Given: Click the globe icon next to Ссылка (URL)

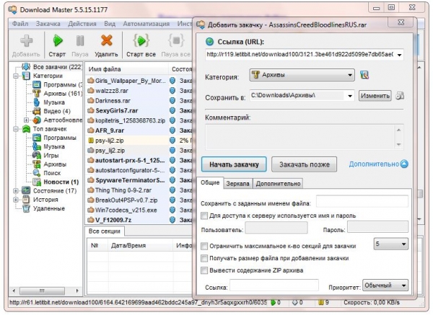Looking at the screenshot, I should 210,42.
